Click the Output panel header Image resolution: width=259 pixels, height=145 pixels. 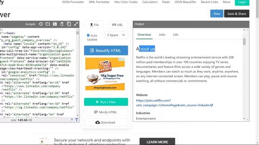[191, 24]
